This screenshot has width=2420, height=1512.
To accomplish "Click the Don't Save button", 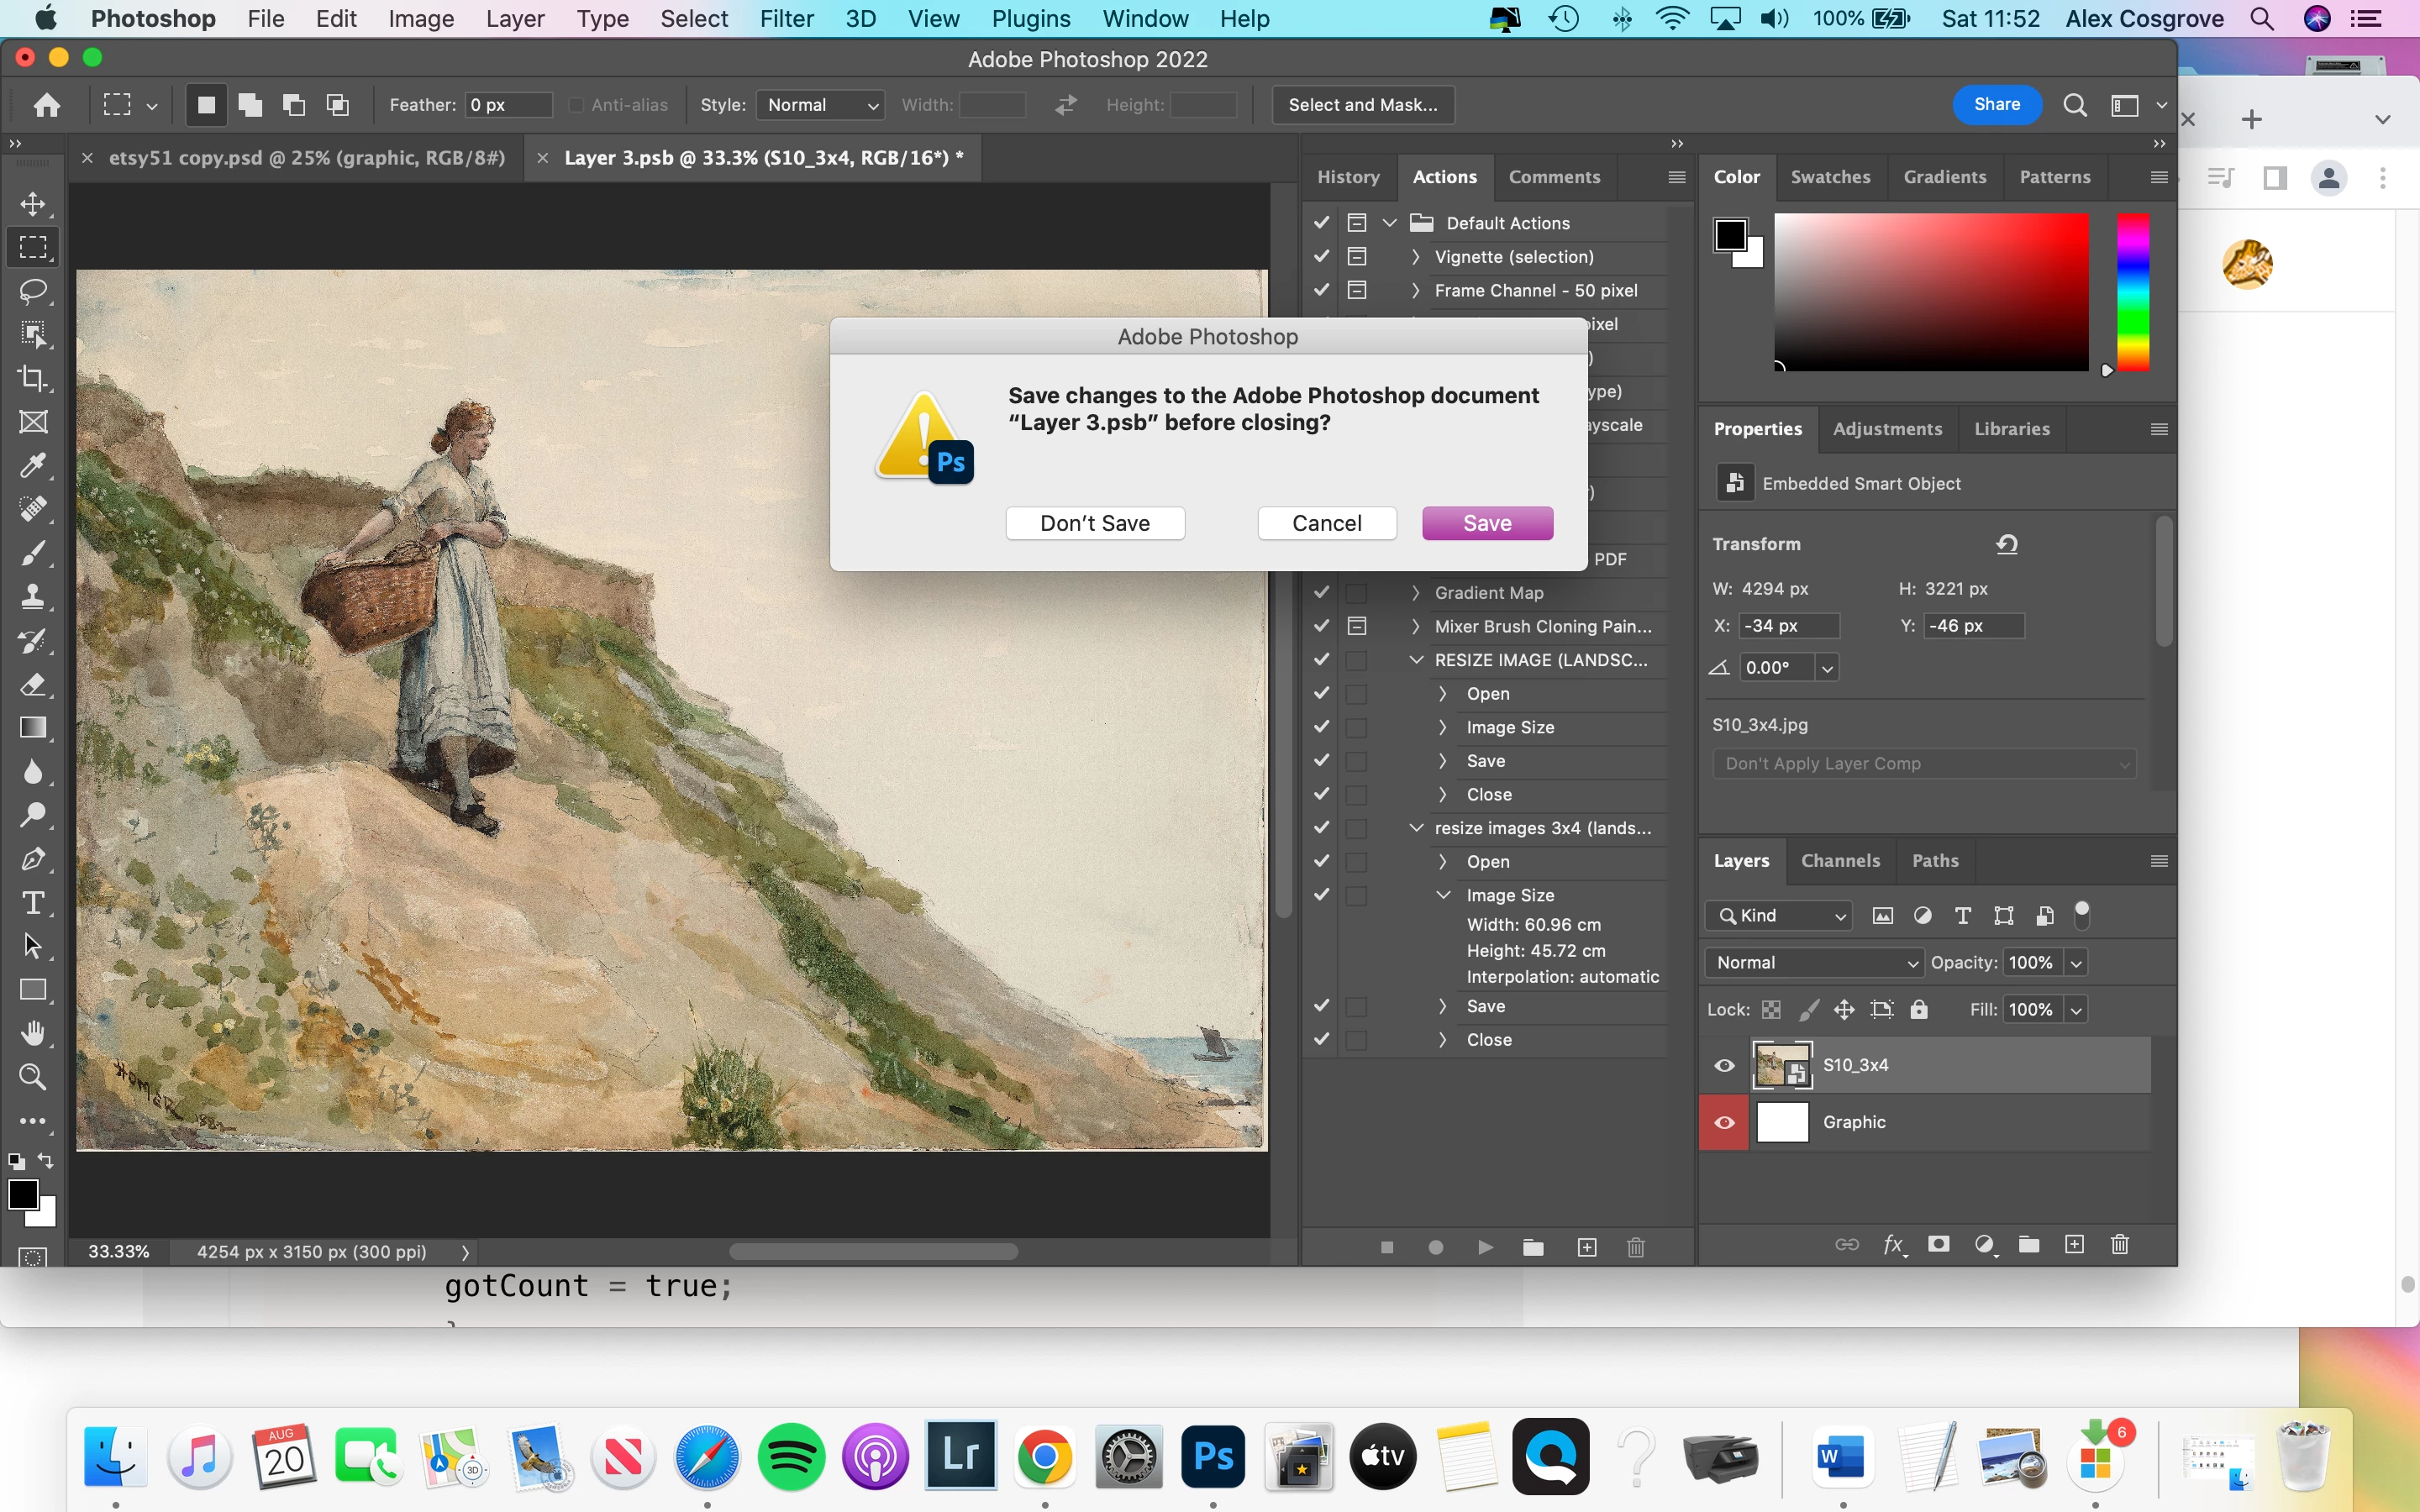I will 1095,523.
